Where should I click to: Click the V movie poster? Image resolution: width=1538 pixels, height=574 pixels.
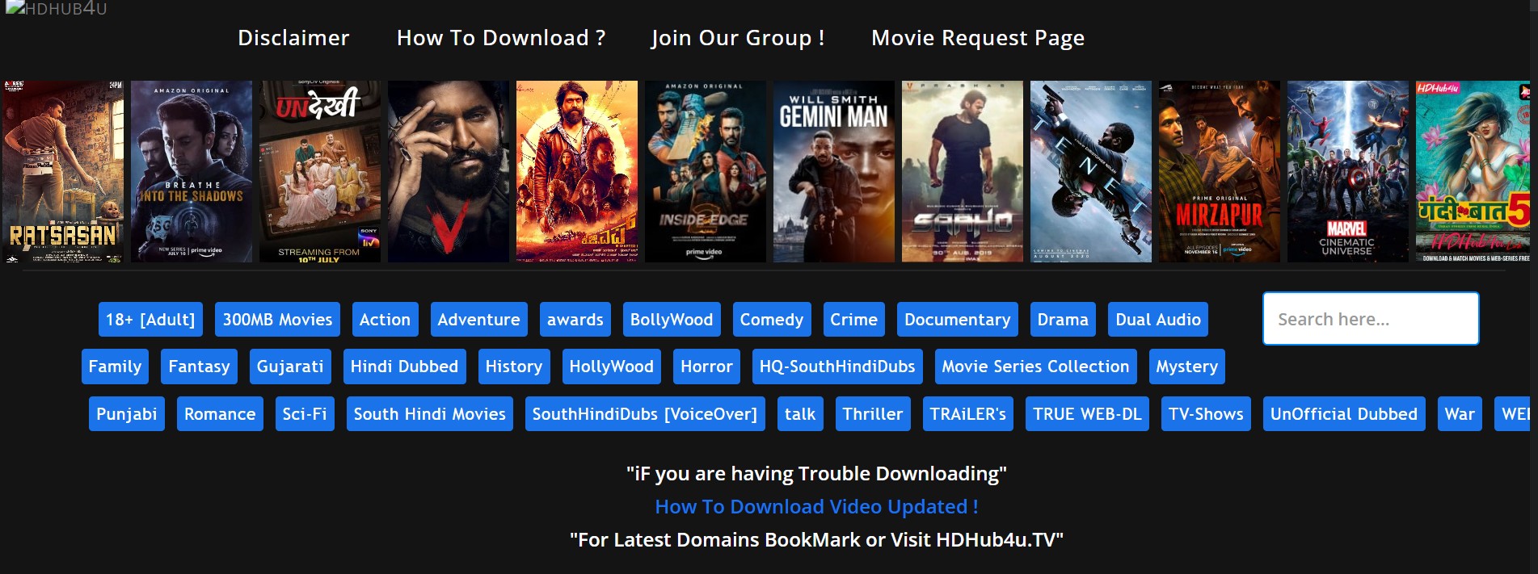(x=449, y=171)
